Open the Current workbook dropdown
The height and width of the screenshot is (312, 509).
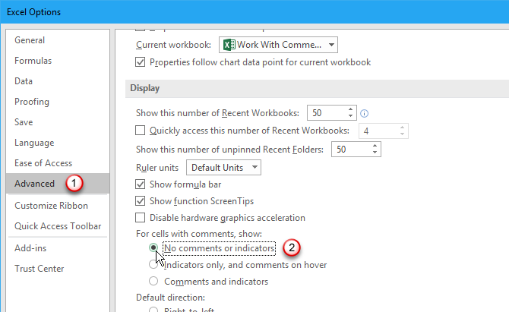pyautogui.click(x=332, y=45)
